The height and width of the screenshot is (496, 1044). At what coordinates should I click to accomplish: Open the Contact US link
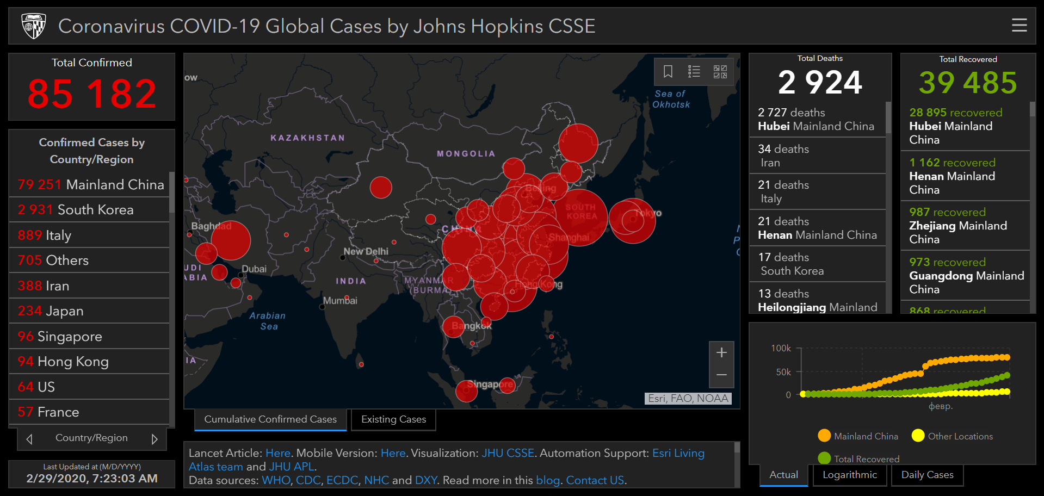tap(595, 480)
